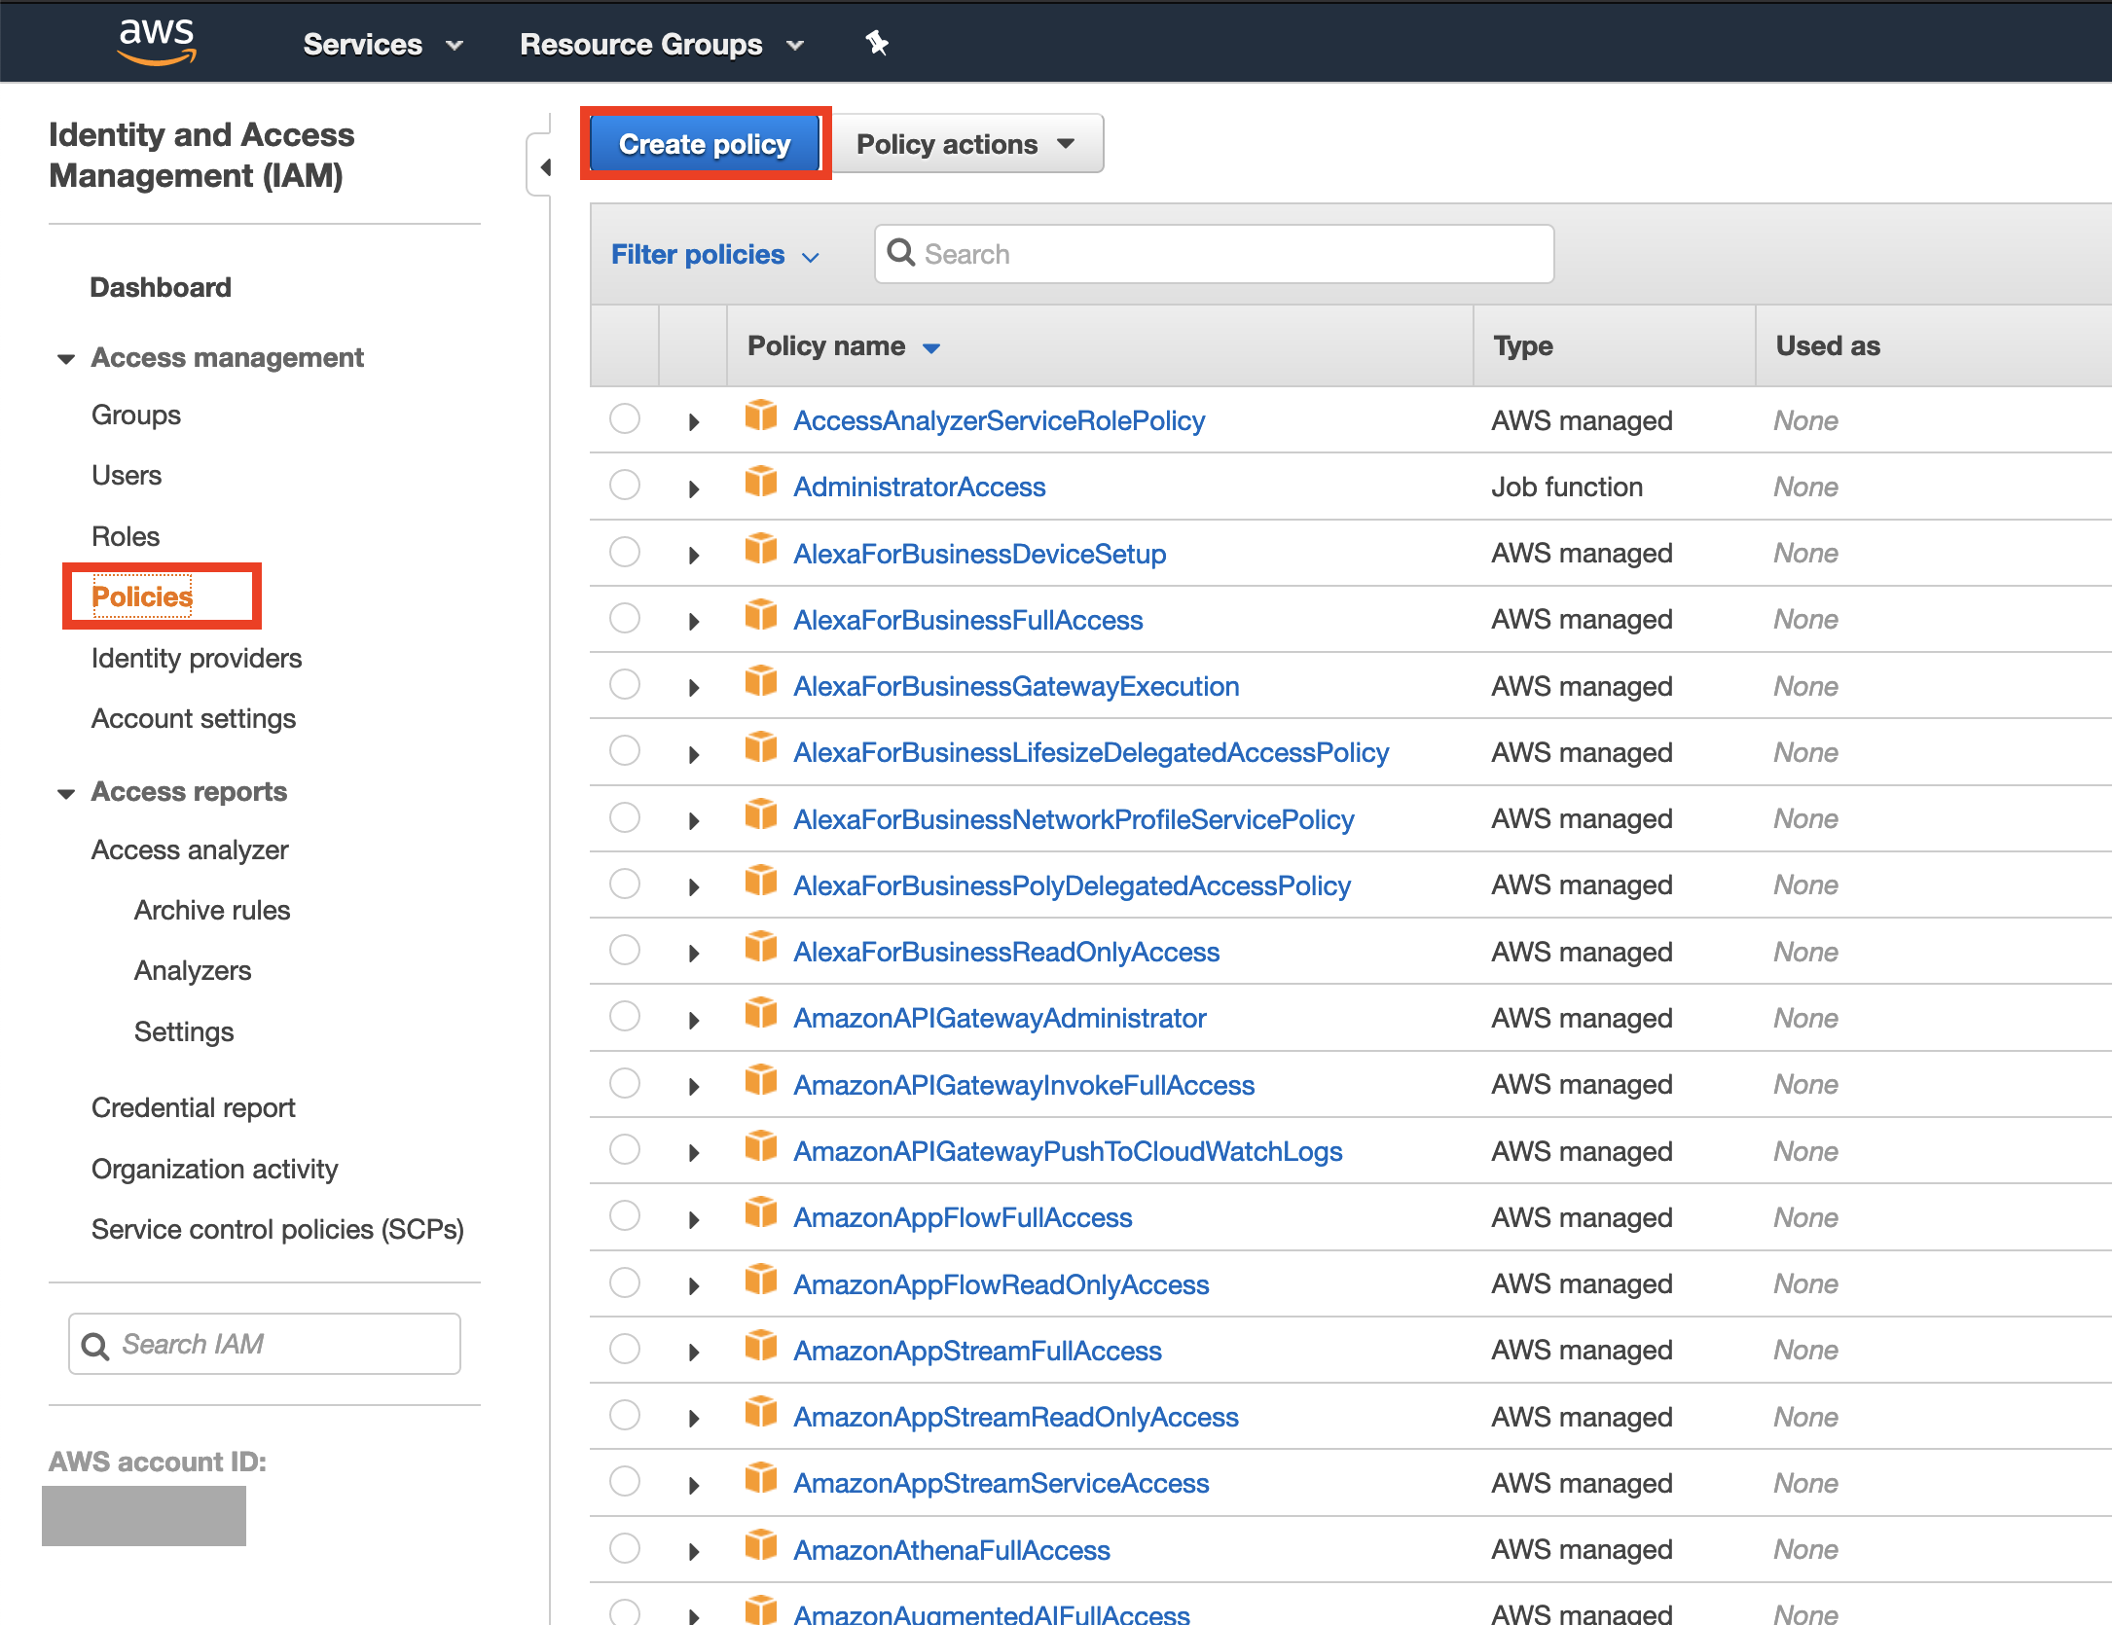The width and height of the screenshot is (2112, 1625).
Task: Click the policy icon beside AmazonAPIGatewayAdministrator
Action: coord(761,1014)
